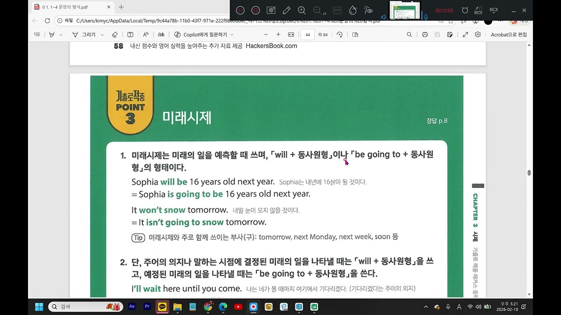Open YouTube from the taskbar
The image size is (561, 315).
pyautogui.click(x=238, y=307)
